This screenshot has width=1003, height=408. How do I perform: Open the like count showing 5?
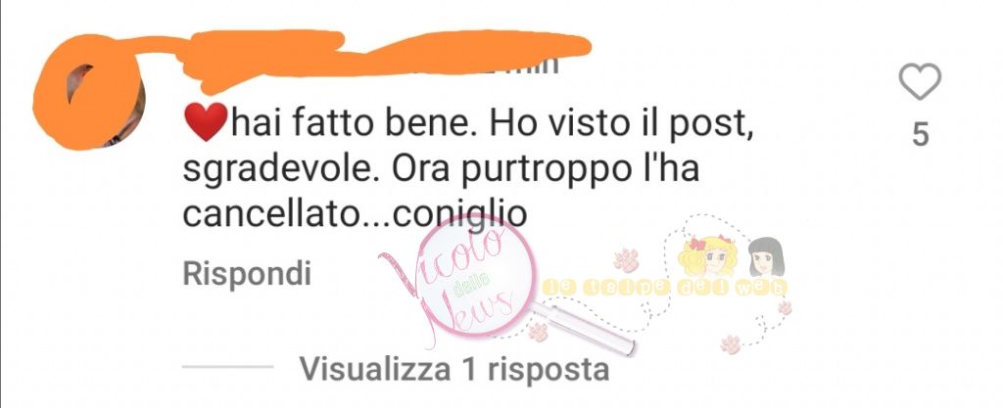[920, 135]
